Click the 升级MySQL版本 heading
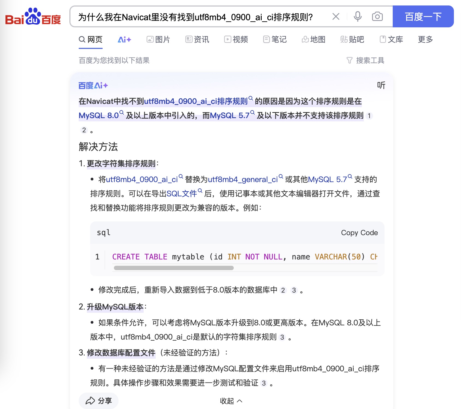Viewport: 461px width, 409px height. click(x=115, y=307)
